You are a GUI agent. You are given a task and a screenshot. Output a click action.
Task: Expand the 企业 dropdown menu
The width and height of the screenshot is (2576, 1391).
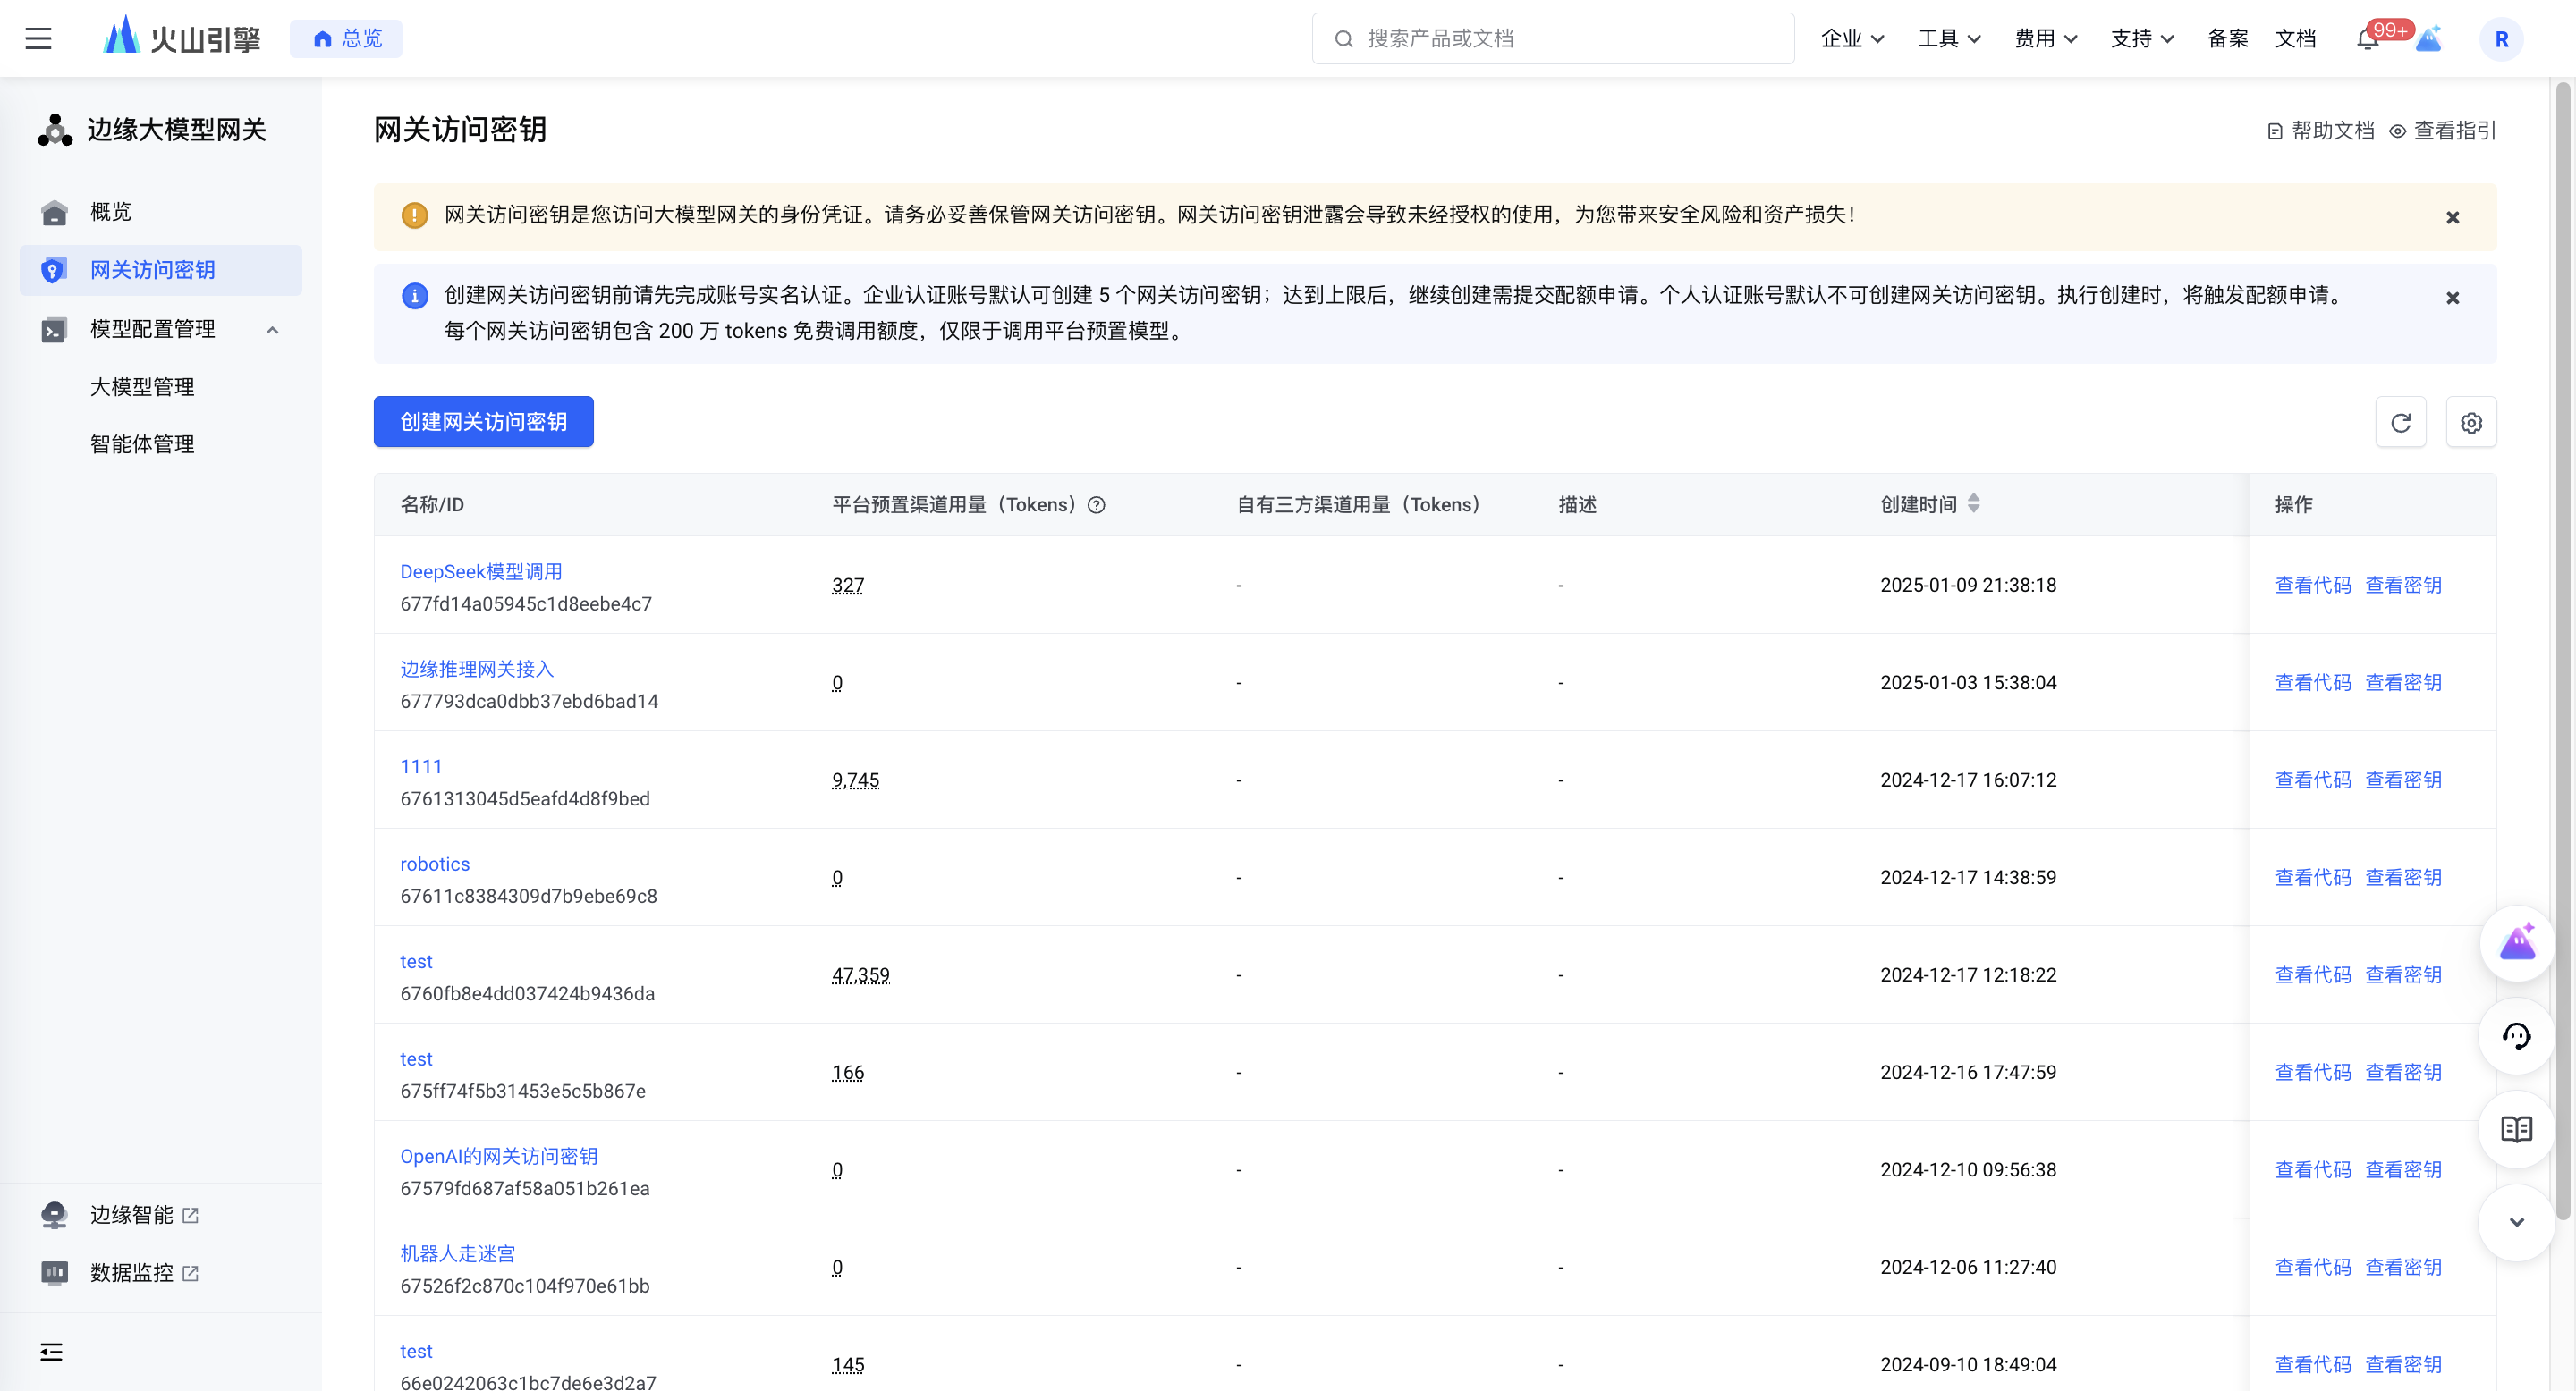[1851, 38]
